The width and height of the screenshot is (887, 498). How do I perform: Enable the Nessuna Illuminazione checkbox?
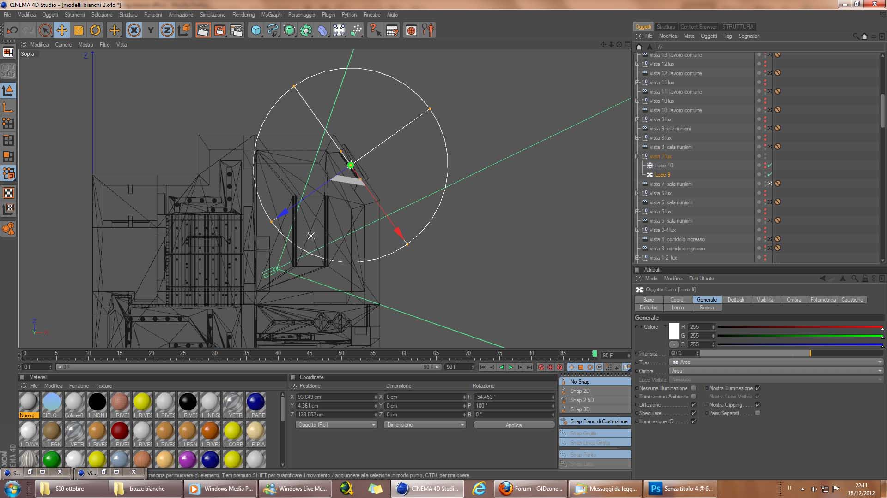pyautogui.click(x=693, y=388)
